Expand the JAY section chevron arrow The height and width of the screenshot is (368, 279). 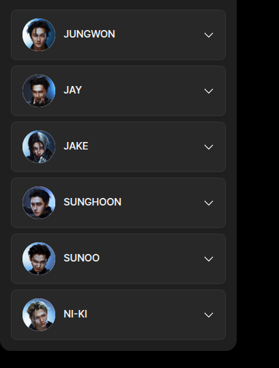click(x=209, y=91)
